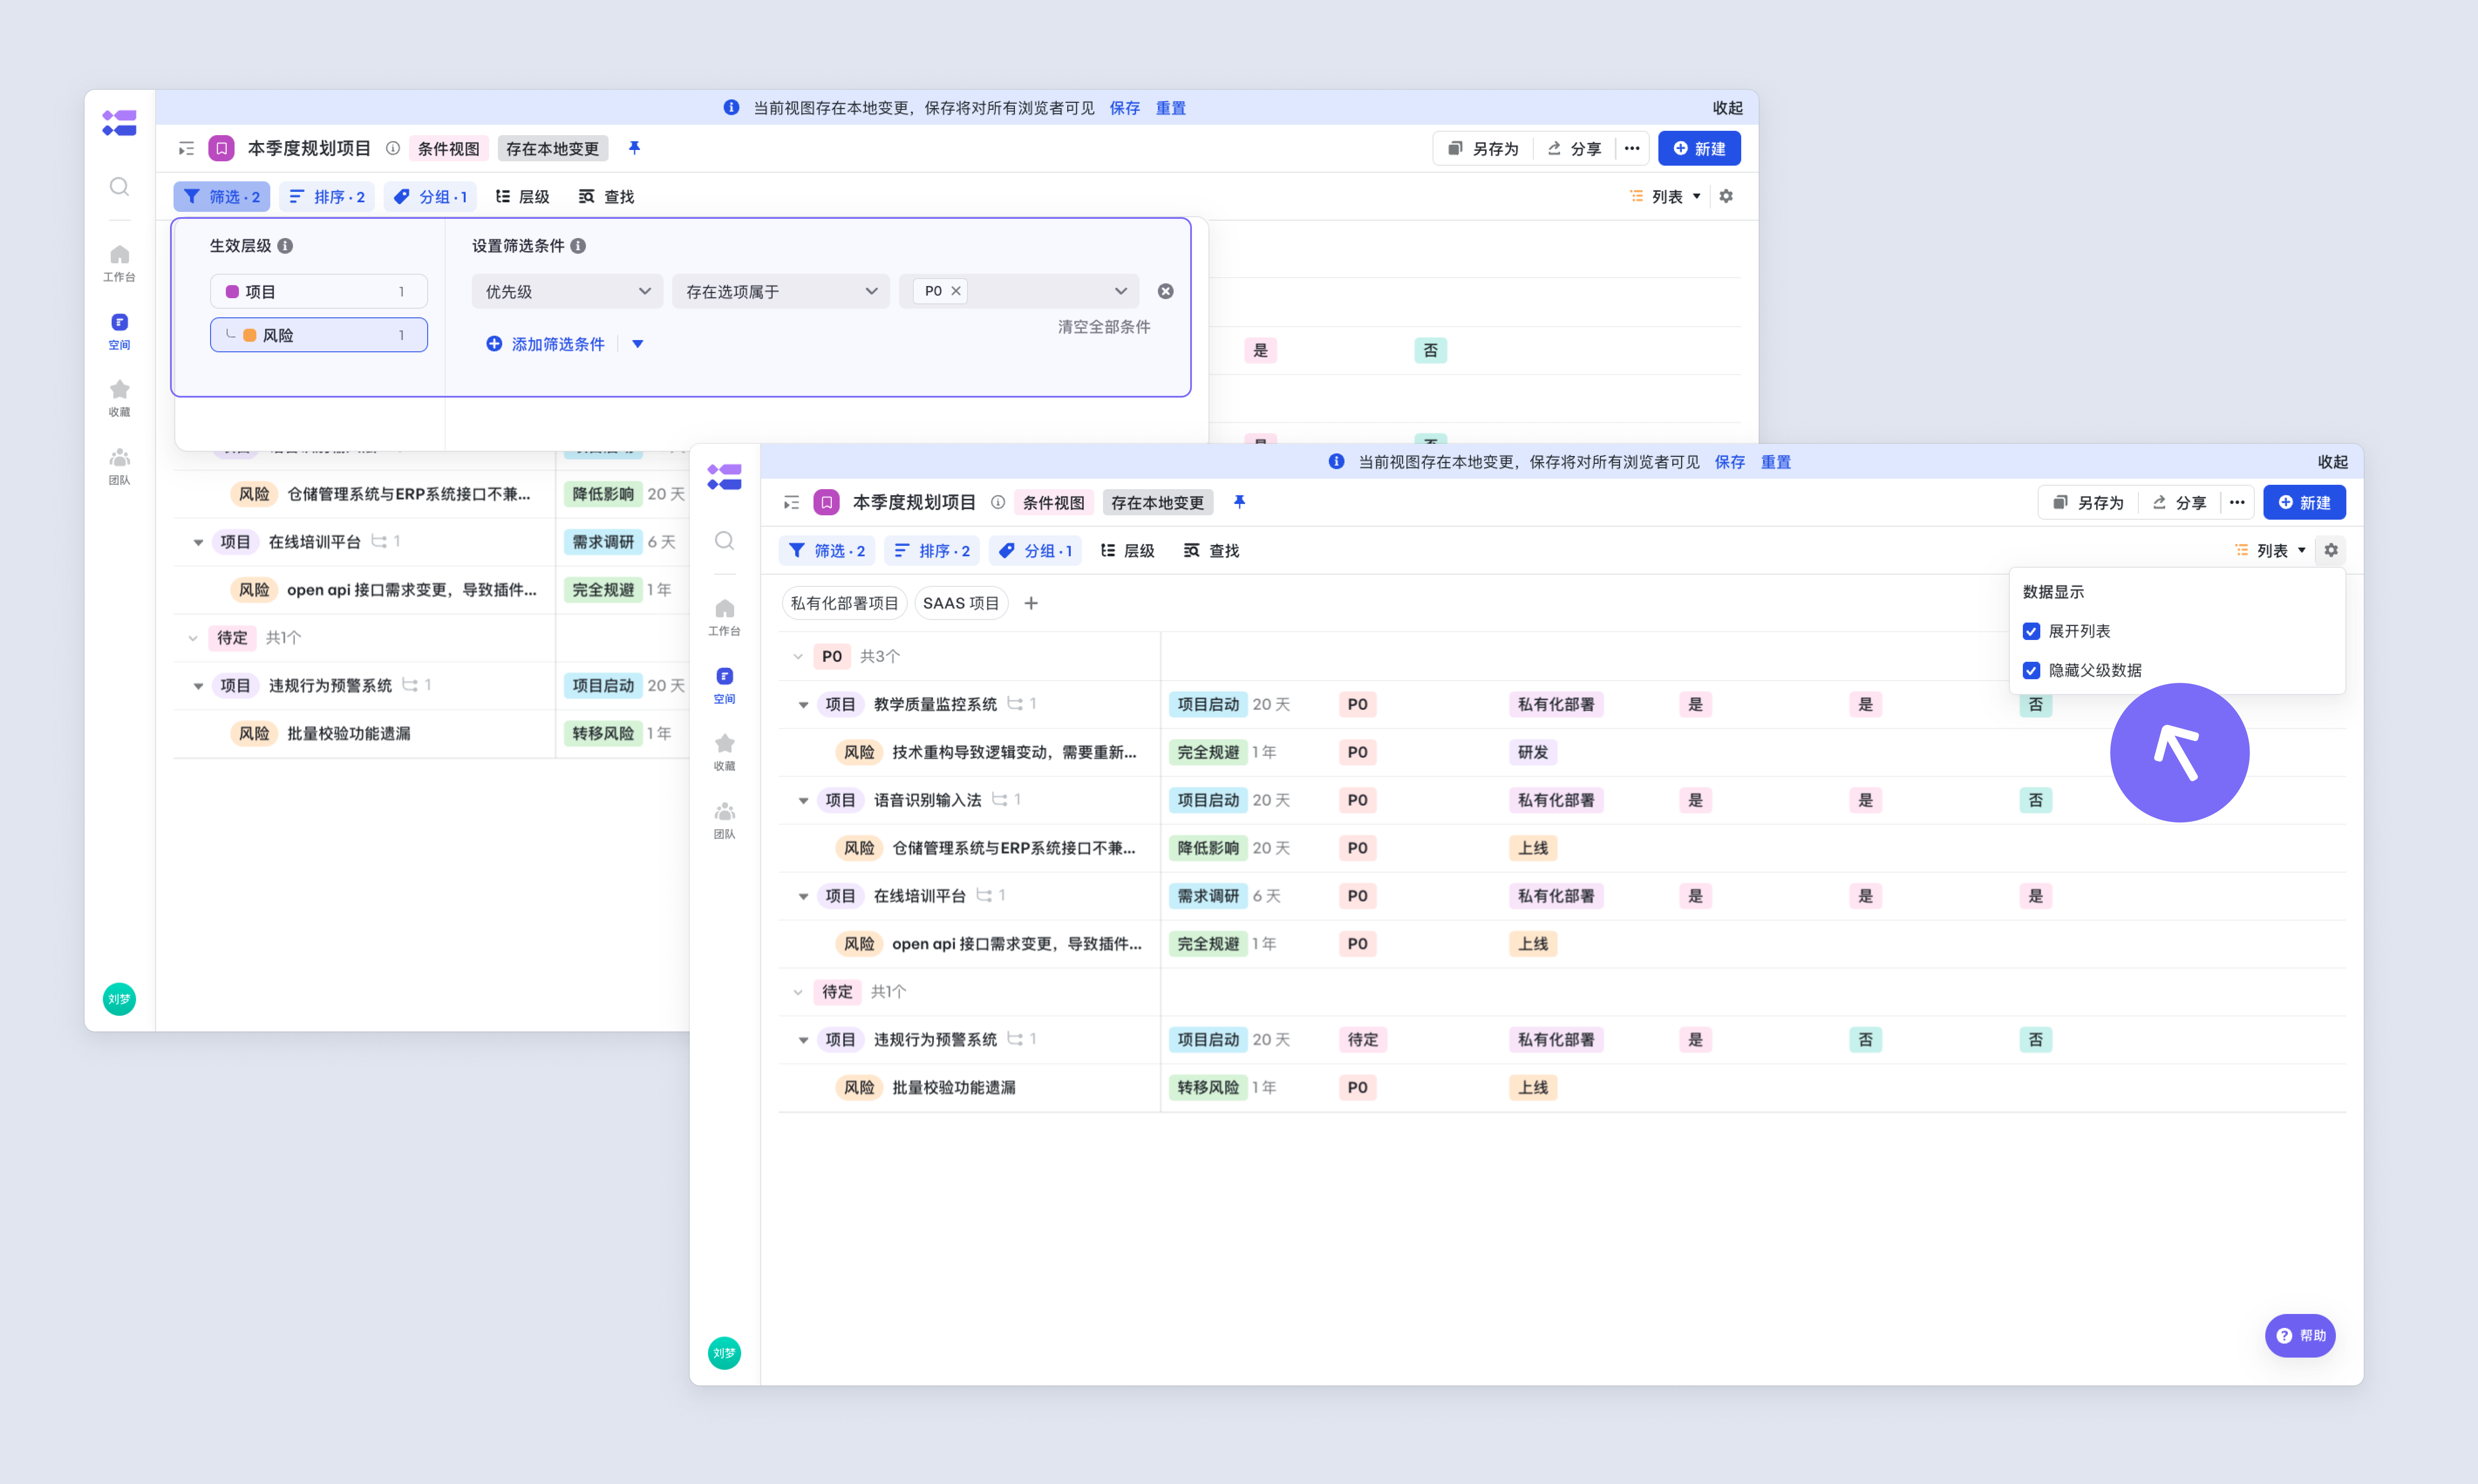Click the info icon beside 生效层级
2478x1484 pixels.
(286, 246)
